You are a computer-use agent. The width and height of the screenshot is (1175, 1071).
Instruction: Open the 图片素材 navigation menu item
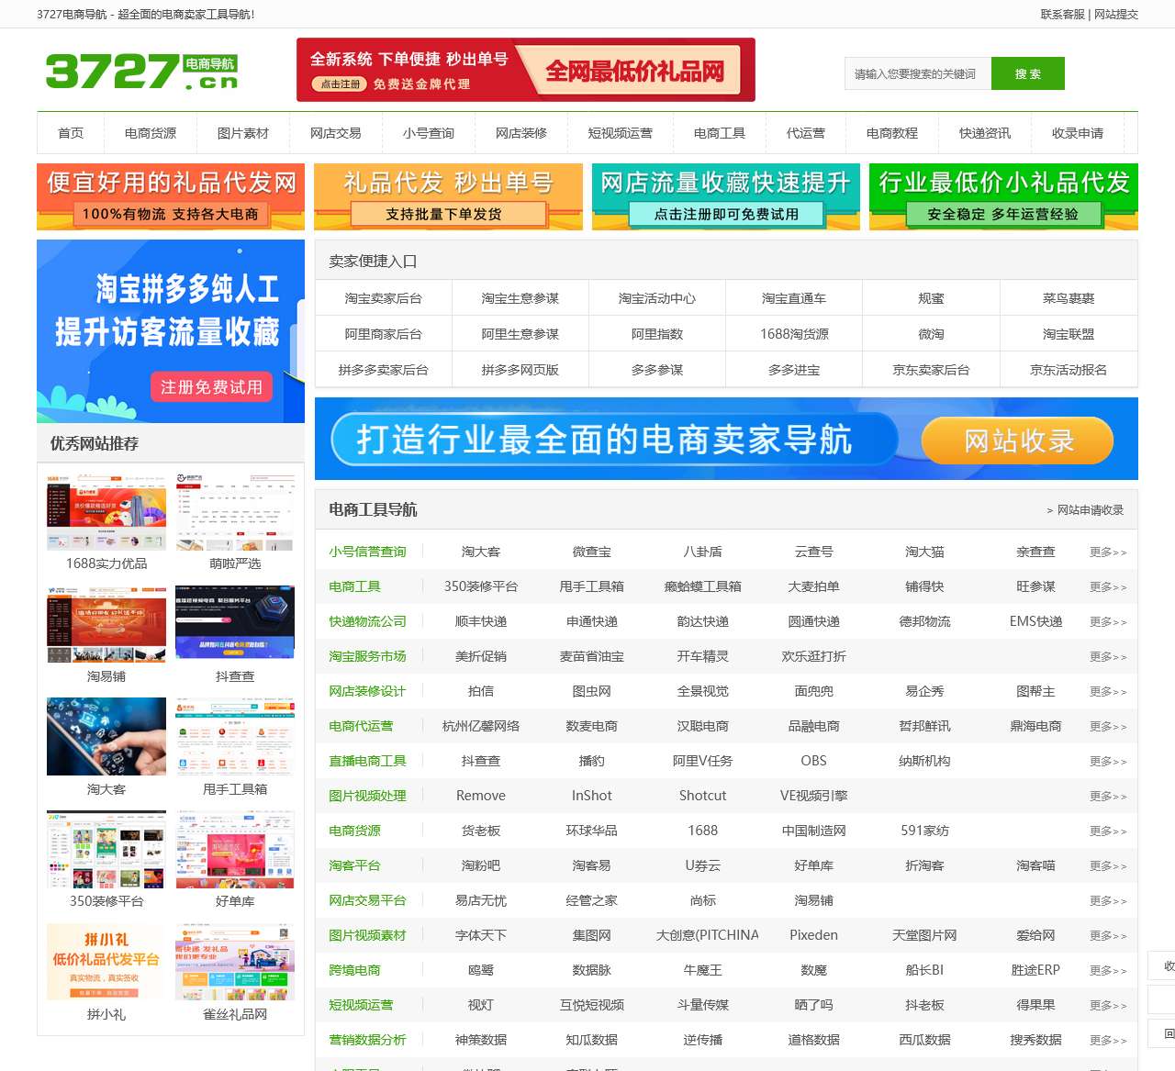tap(243, 133)
